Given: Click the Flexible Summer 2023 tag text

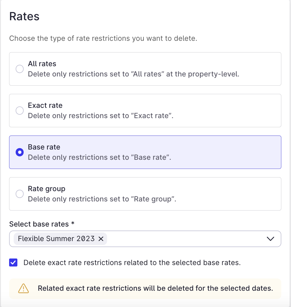Looking at the screenshot, I should coord(56,239).
